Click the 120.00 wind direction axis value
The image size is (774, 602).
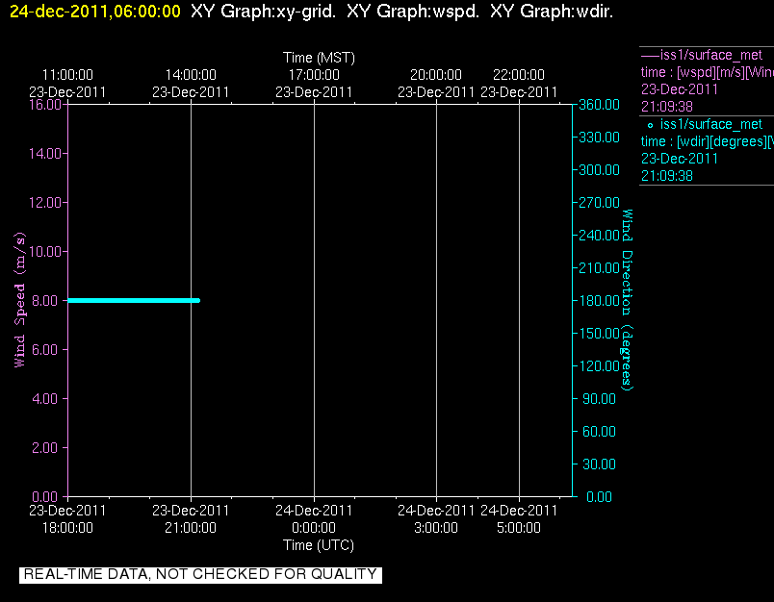599,365
